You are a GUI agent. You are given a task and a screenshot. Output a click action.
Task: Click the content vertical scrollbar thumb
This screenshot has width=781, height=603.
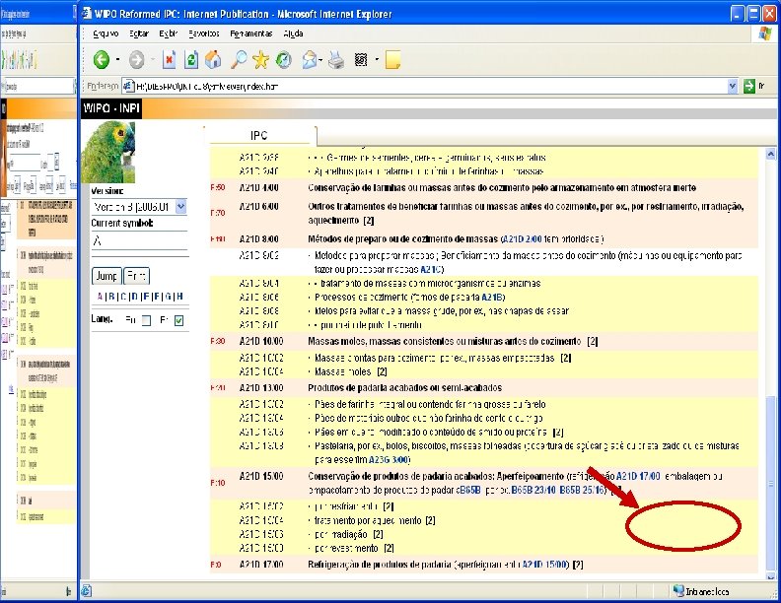tap(770, 483)
